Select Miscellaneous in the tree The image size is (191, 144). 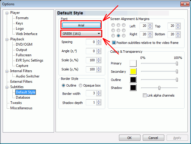(x=21, y=108)
